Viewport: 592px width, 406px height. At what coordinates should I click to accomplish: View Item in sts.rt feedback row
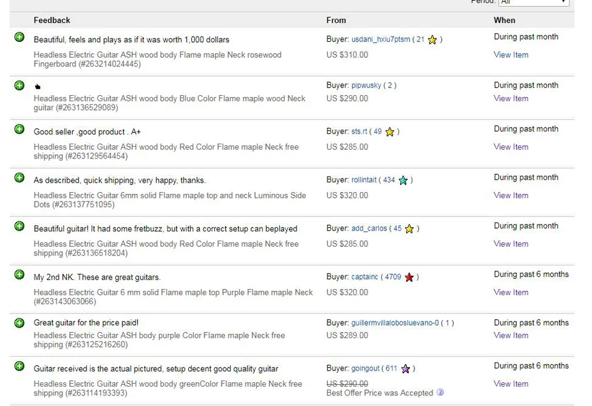point(511,147)
